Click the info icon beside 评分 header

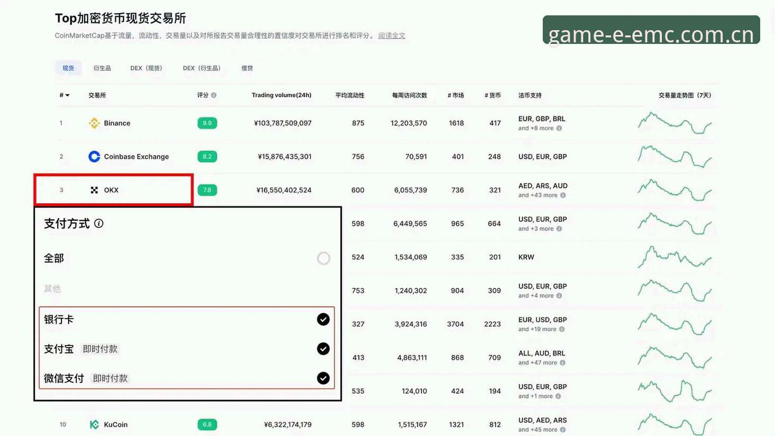tap(214, 95)
